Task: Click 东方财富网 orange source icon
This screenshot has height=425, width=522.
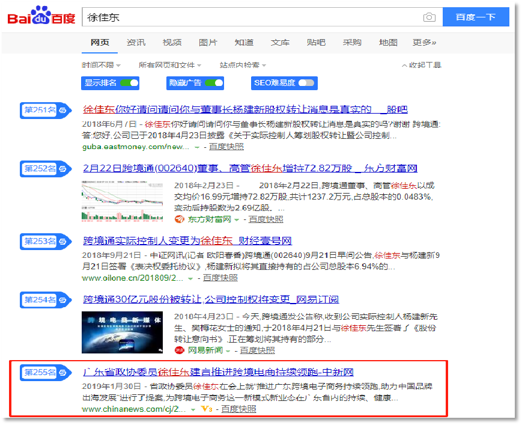Action: 180,219
